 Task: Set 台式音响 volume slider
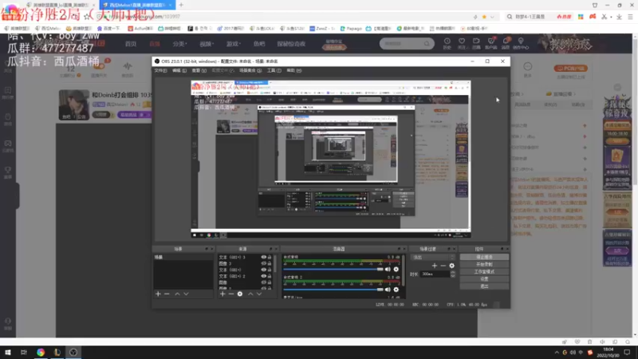[x=333, y=269]
